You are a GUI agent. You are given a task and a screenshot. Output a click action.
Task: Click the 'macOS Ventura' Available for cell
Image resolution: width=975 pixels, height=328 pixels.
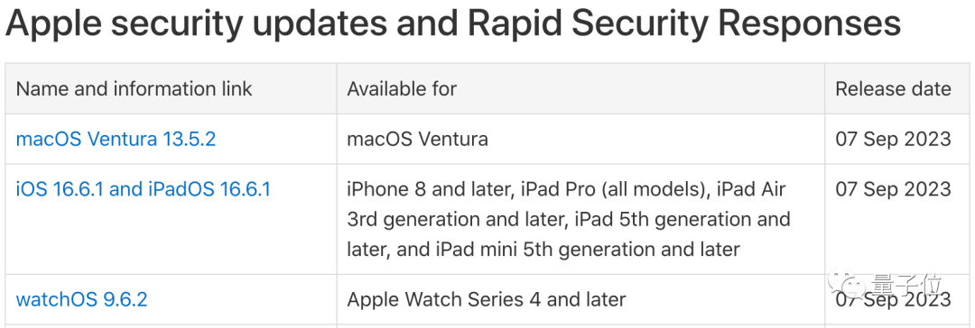(x=417, y=139)
